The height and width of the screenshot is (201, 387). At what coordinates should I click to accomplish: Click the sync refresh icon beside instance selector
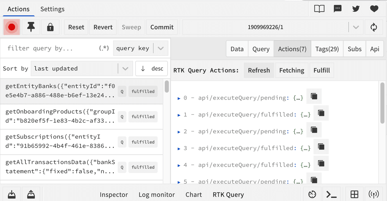(374, 27)
